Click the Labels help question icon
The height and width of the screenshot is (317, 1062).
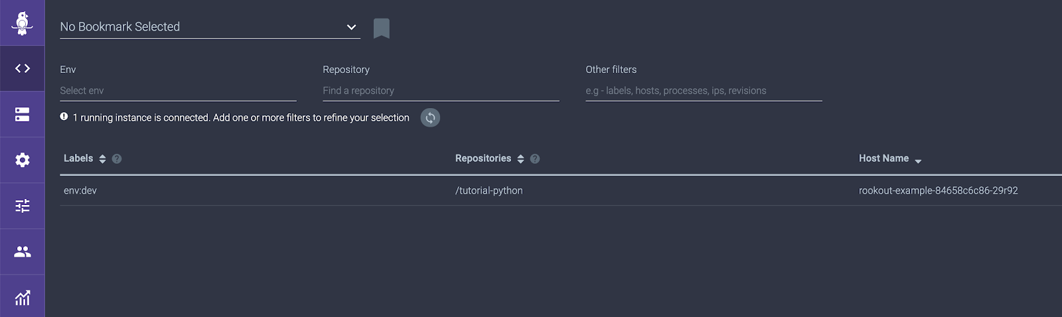pyautogui.click(x=117, y=158)
